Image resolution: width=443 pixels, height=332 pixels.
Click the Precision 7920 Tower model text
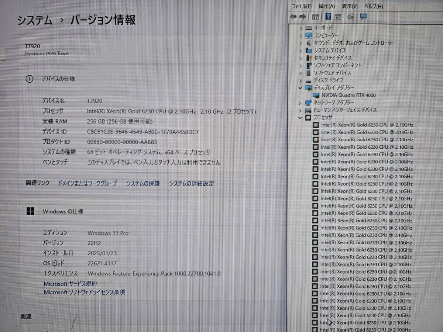coord(47,53)
